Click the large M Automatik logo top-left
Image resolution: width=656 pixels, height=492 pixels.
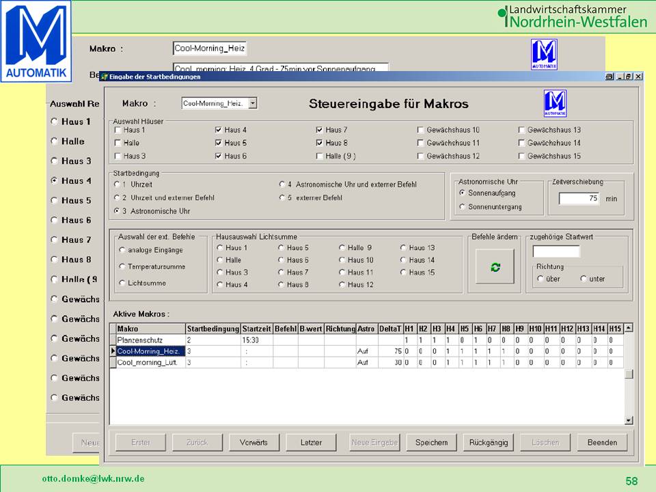(x=36, y=42)
